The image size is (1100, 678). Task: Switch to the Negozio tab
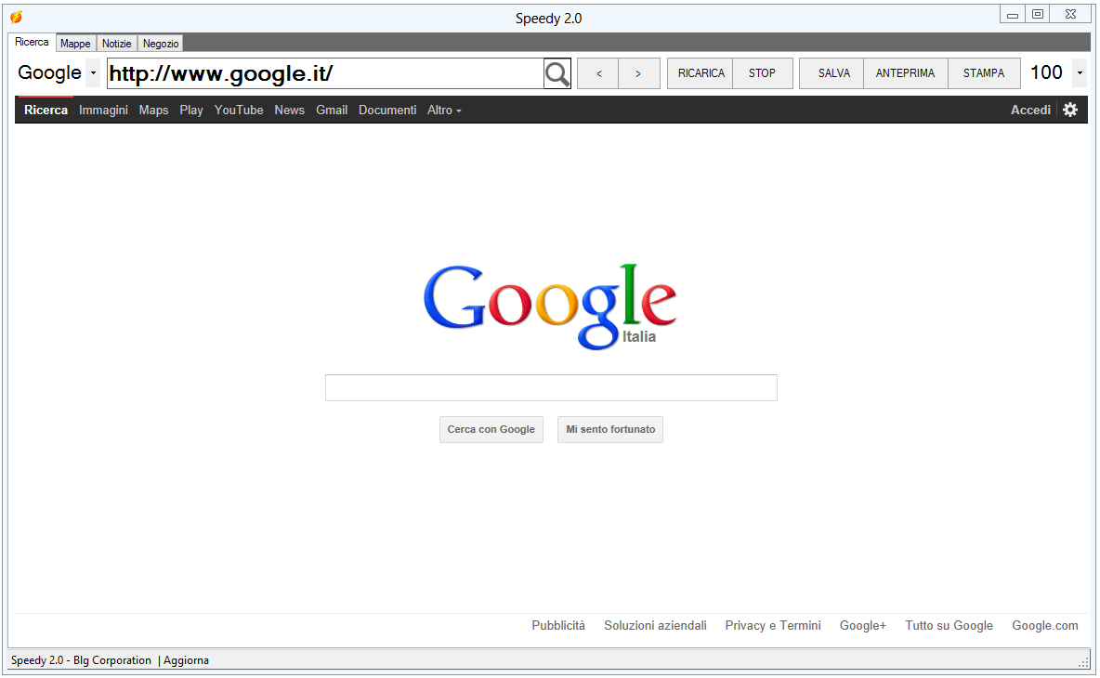(x=161, y=44)
